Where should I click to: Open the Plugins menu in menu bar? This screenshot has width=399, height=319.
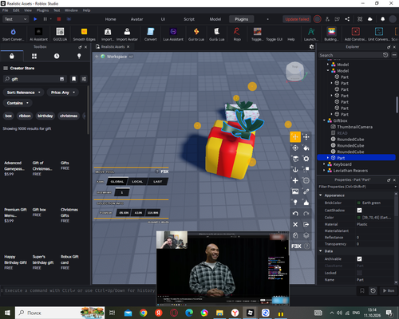point(42,10)
